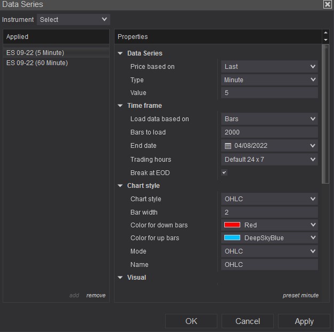This screenshot has width=334, height=332.
Task: Click properties scroll down arrow
Action: pyautogui.click(x=325, y=40)
